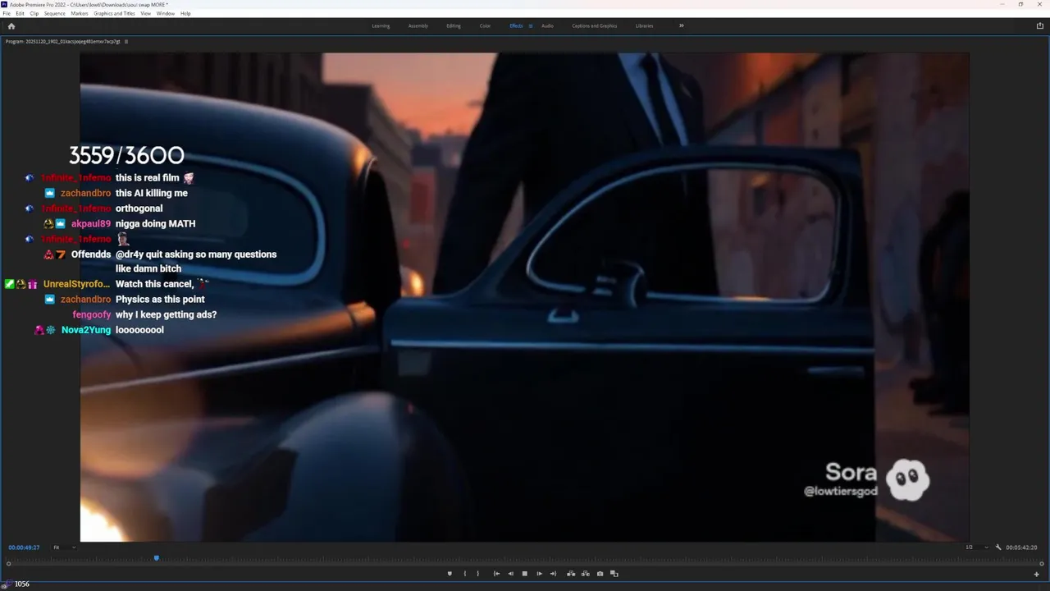The height and width of the screenshot is (591, 1050).
Task: Open the View menu
Action: (x=146, y=13)
